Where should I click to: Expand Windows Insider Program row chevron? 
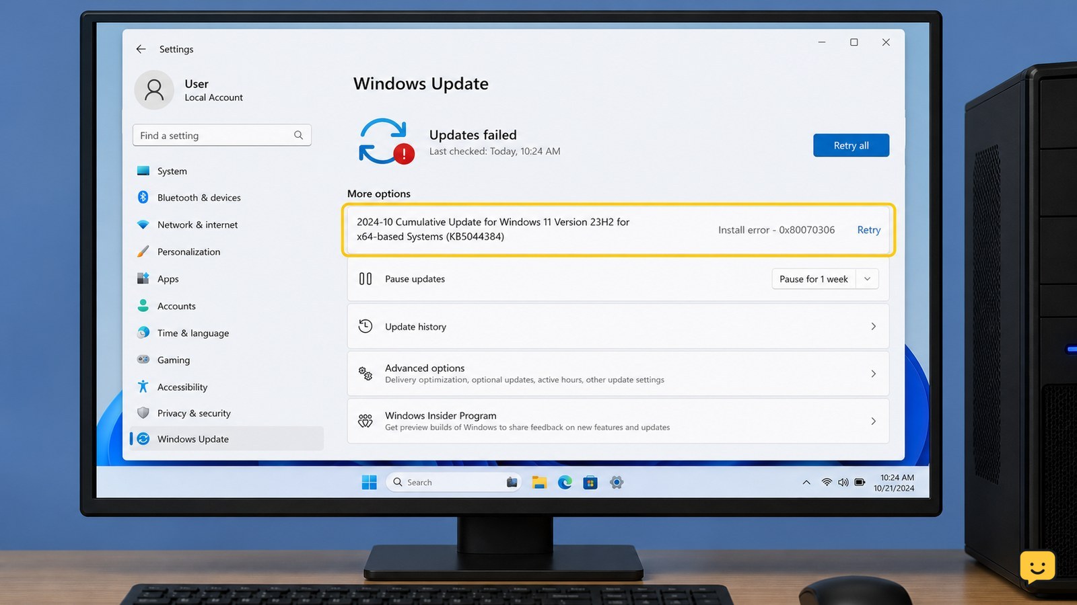coord(873,421)
